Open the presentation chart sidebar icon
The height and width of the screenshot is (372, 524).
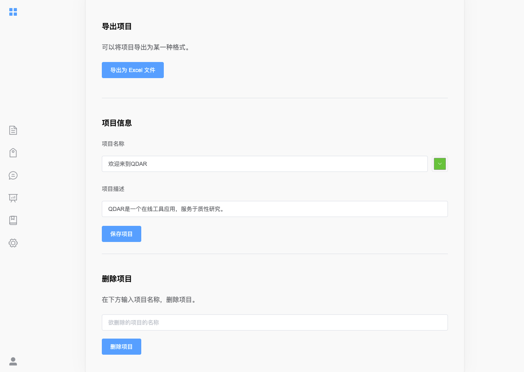[x=13, y=198]
